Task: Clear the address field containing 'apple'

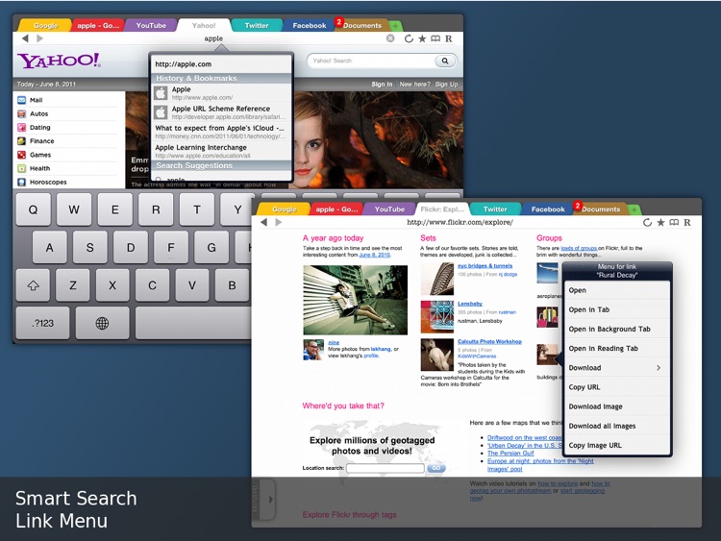Action: pyautogui.click(x=390, y=38)
